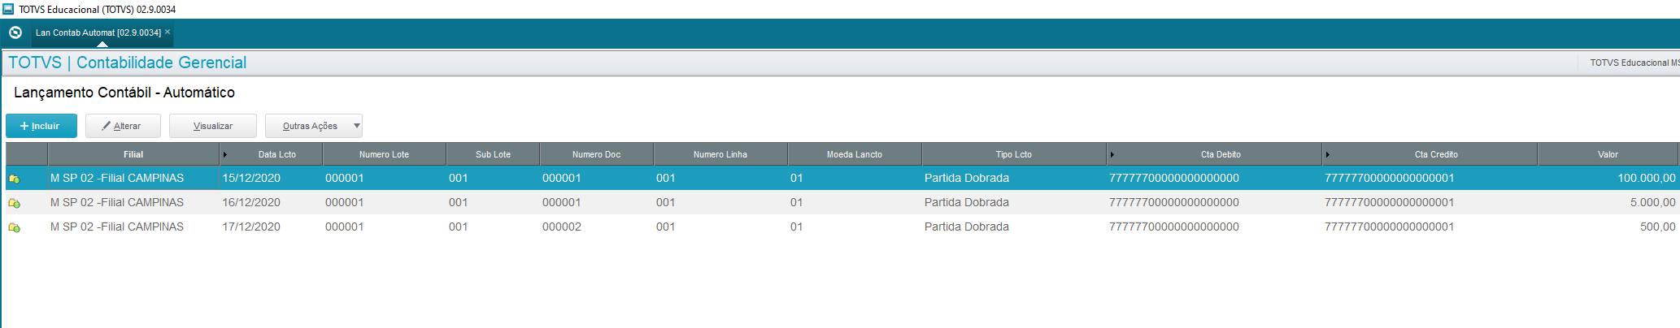Viewport: 1680px width, 328px height.
Task: Click Cta Credito cell in 17/12/2020 row
Action: (x=1389, y=227)
